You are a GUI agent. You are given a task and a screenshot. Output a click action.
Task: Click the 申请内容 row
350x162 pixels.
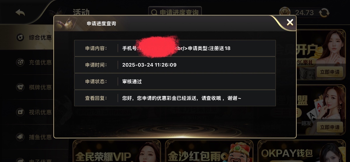pos(175,48)
